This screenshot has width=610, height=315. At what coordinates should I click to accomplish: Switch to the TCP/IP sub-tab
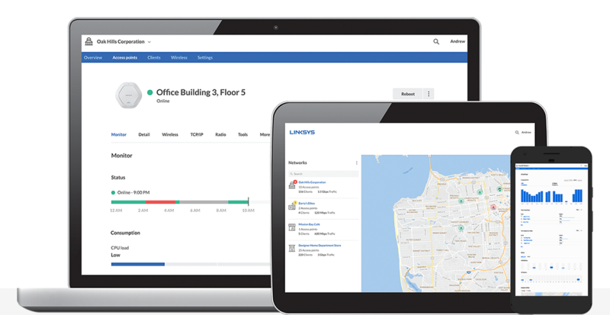click(x=197, y=135)
